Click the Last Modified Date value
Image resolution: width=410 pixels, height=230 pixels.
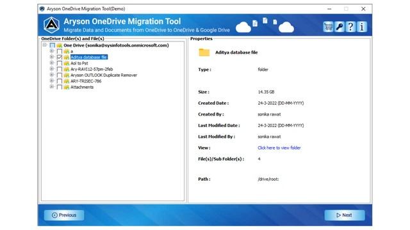[281, 125]
